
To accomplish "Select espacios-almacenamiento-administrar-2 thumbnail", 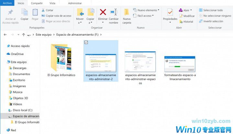I will tap(101, 63).
